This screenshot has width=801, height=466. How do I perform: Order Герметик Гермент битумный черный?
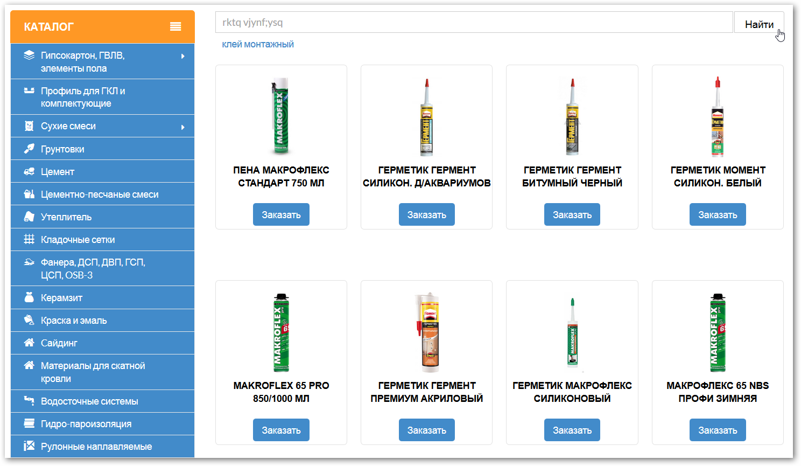(x=572, y=214)
